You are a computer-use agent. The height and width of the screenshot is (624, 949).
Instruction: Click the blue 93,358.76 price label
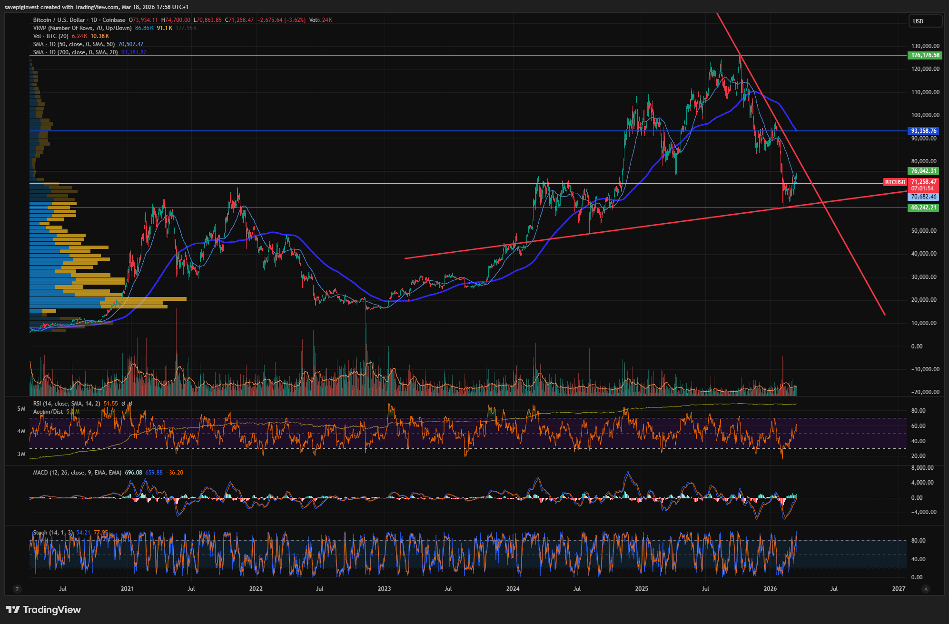tap(923, 131)
